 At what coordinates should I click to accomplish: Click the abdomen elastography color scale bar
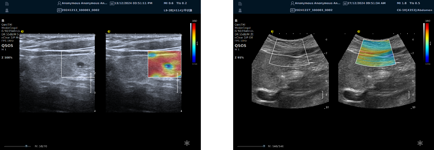click(427, 42)
